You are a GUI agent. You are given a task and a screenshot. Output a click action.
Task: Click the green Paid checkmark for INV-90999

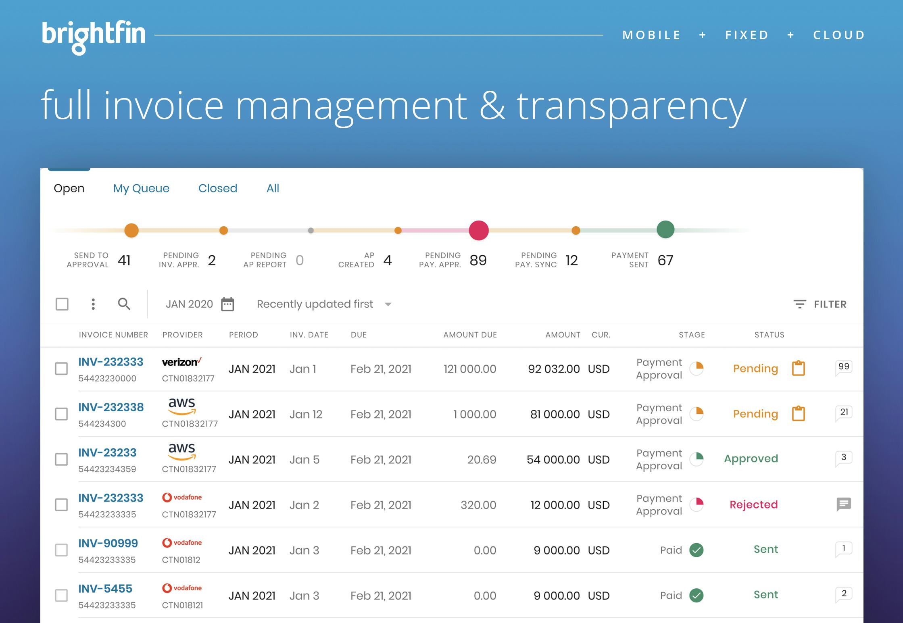click(697, 550)
